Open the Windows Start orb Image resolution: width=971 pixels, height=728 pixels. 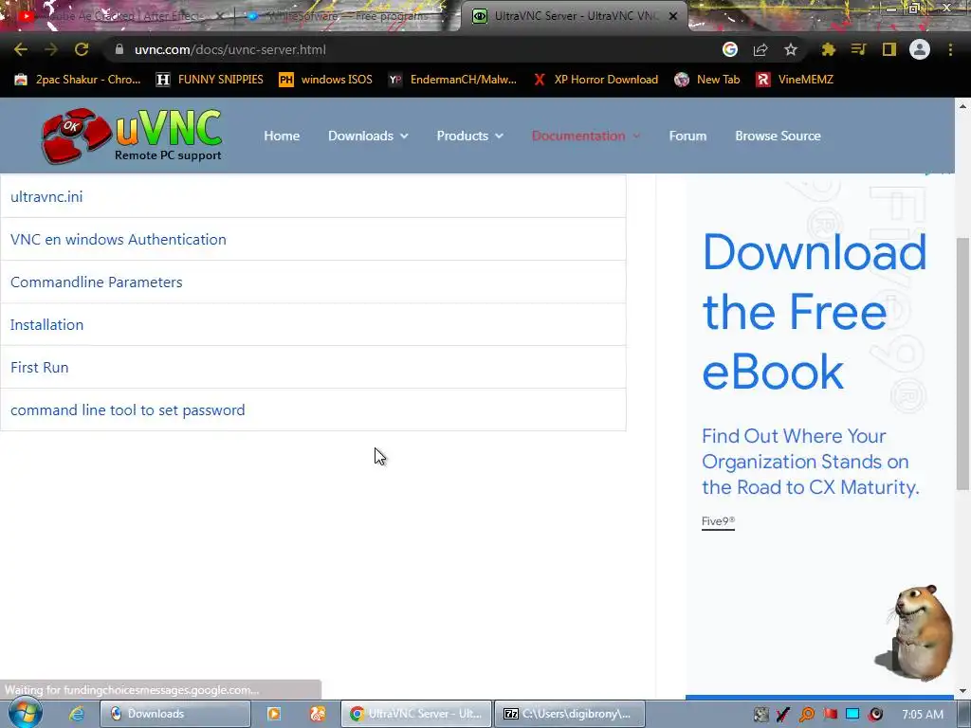point(26,713)
